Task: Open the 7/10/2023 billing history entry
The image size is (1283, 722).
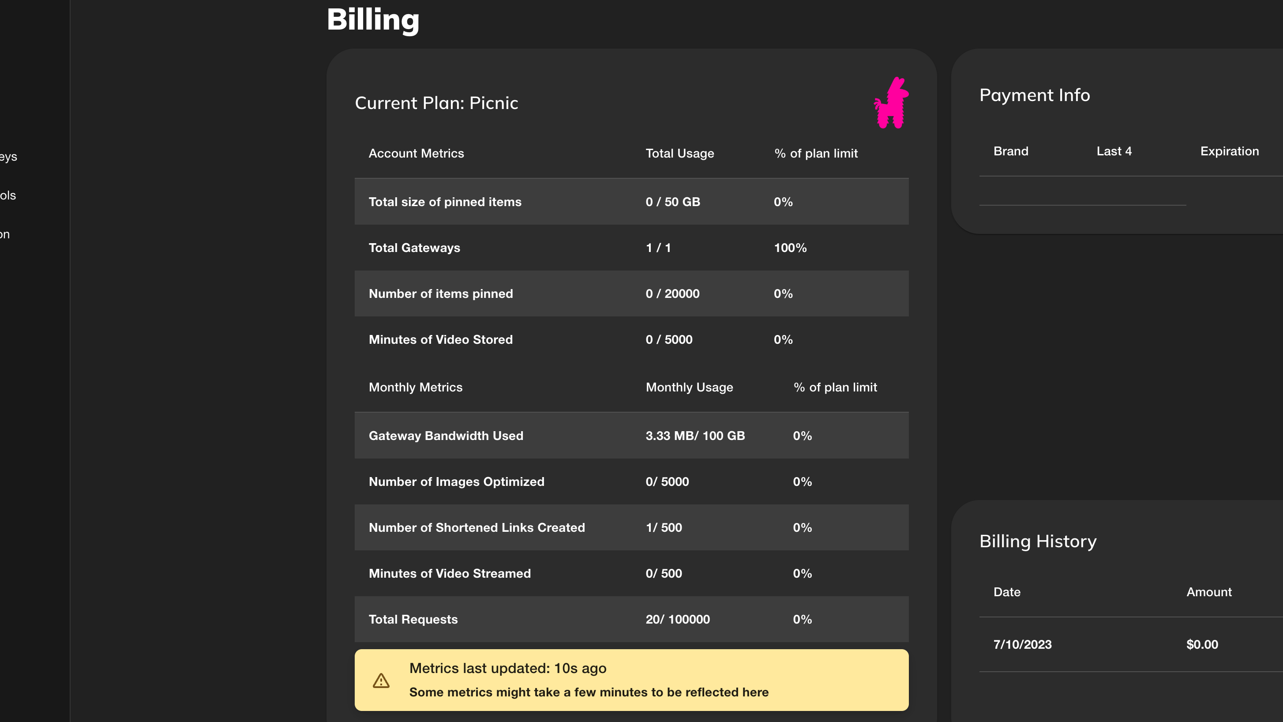Action: tap(1023, 644)
